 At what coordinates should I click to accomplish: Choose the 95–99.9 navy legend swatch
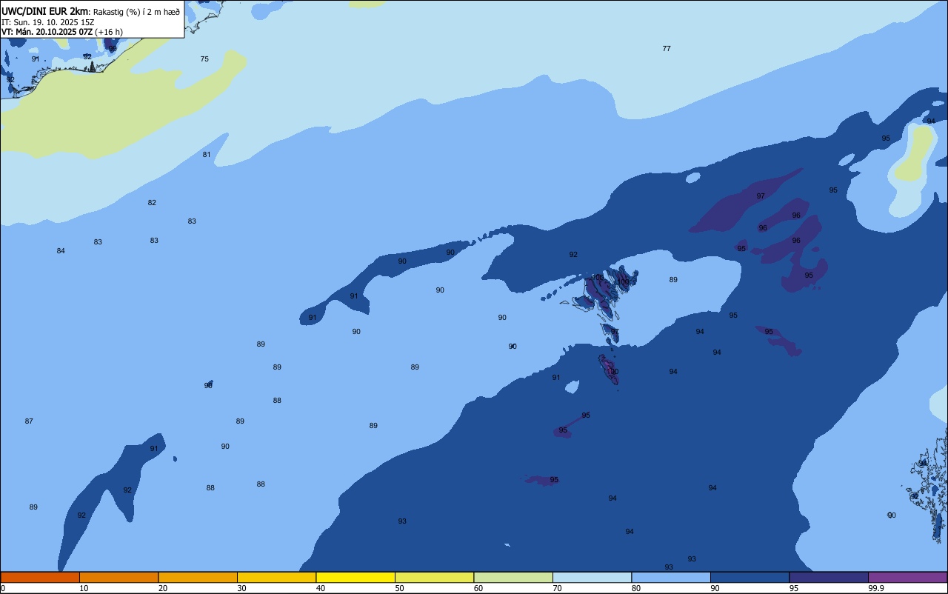coord(829,577)
